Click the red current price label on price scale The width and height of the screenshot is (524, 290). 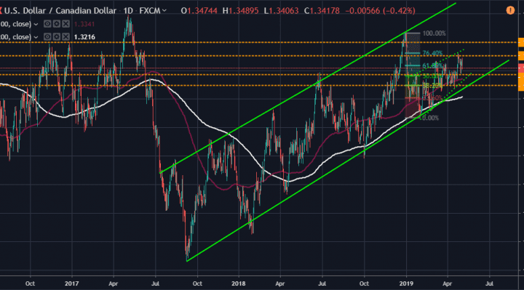coord(521,68)
